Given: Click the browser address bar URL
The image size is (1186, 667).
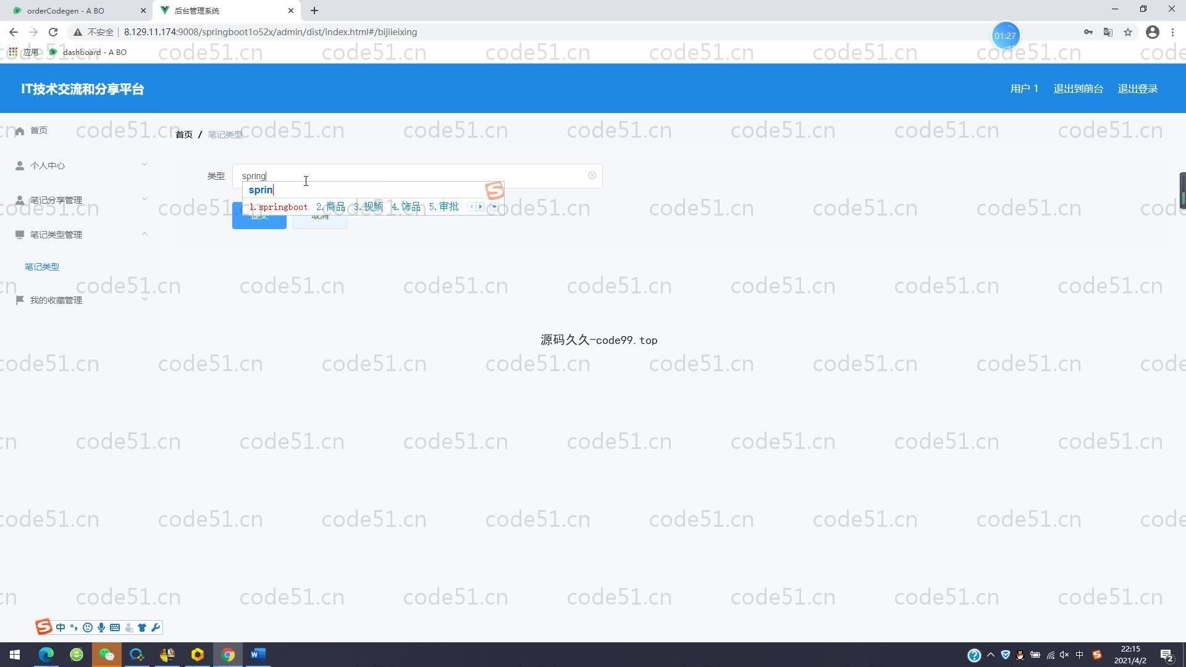Looking at the screenshot, I should tap(271, 32).
